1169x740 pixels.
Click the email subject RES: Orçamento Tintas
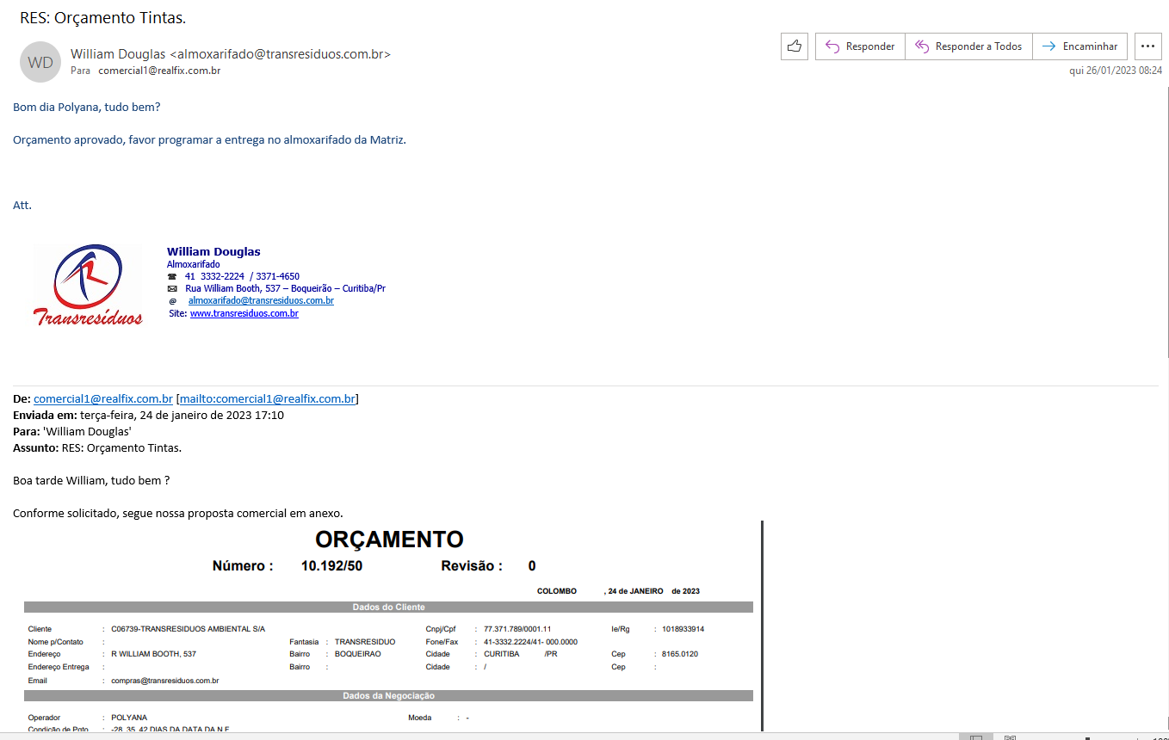102,17
